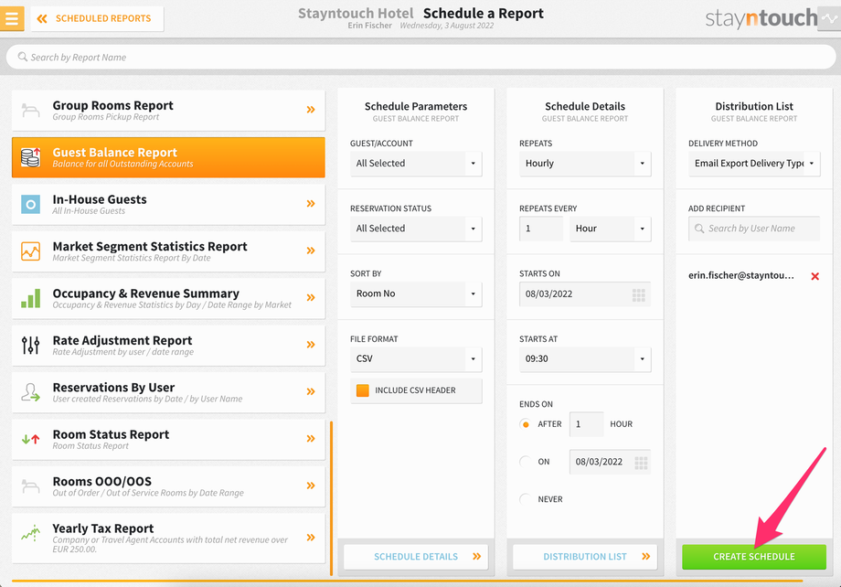Select Room Status Report in the list

(x=168, y=440)
